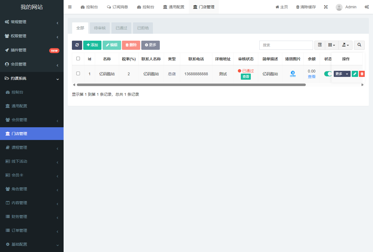Click the refresh table button

point(77,45)
